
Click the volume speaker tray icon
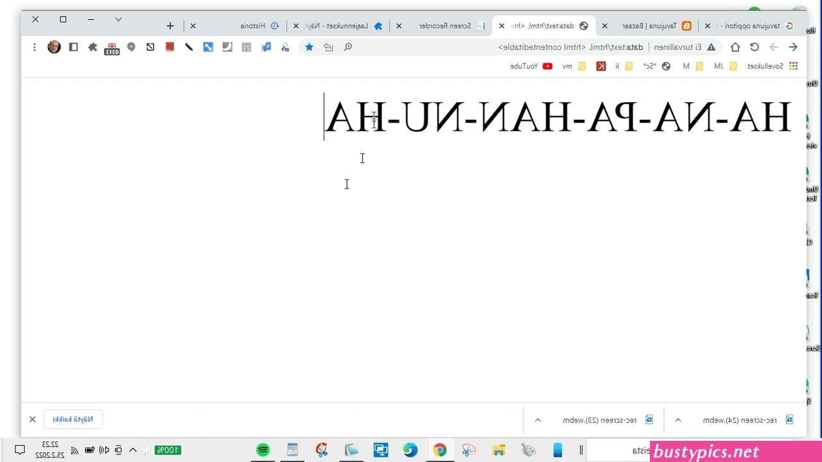[x=103, y=450]
